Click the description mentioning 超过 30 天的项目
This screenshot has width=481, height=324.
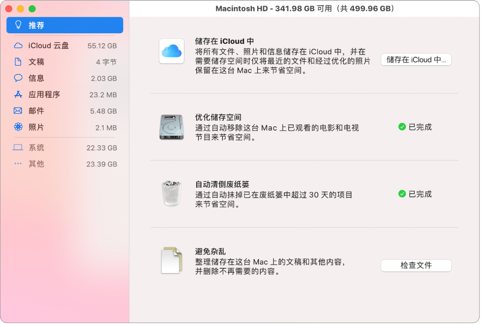click(x=273, y=199)
